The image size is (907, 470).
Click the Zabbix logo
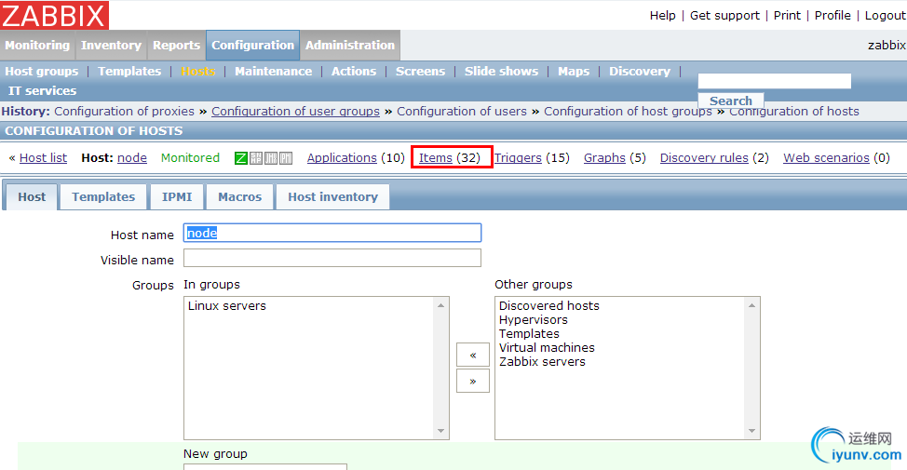point(54,15)
